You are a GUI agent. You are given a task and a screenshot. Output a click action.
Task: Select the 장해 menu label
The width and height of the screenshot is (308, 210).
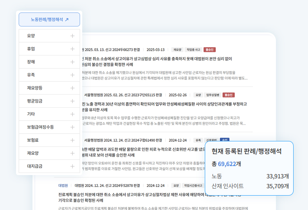point(31,62)
